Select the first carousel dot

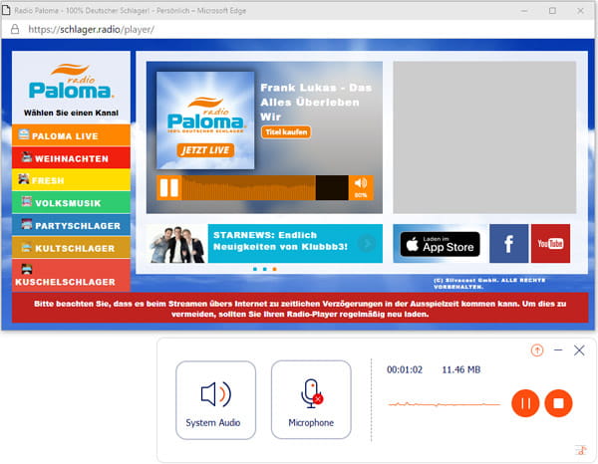[x=255, y=269]
